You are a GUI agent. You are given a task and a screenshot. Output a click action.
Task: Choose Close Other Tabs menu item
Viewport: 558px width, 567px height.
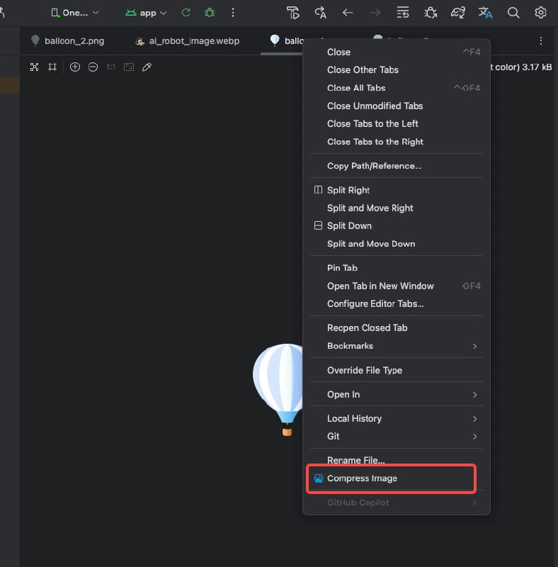coord(363,69)
